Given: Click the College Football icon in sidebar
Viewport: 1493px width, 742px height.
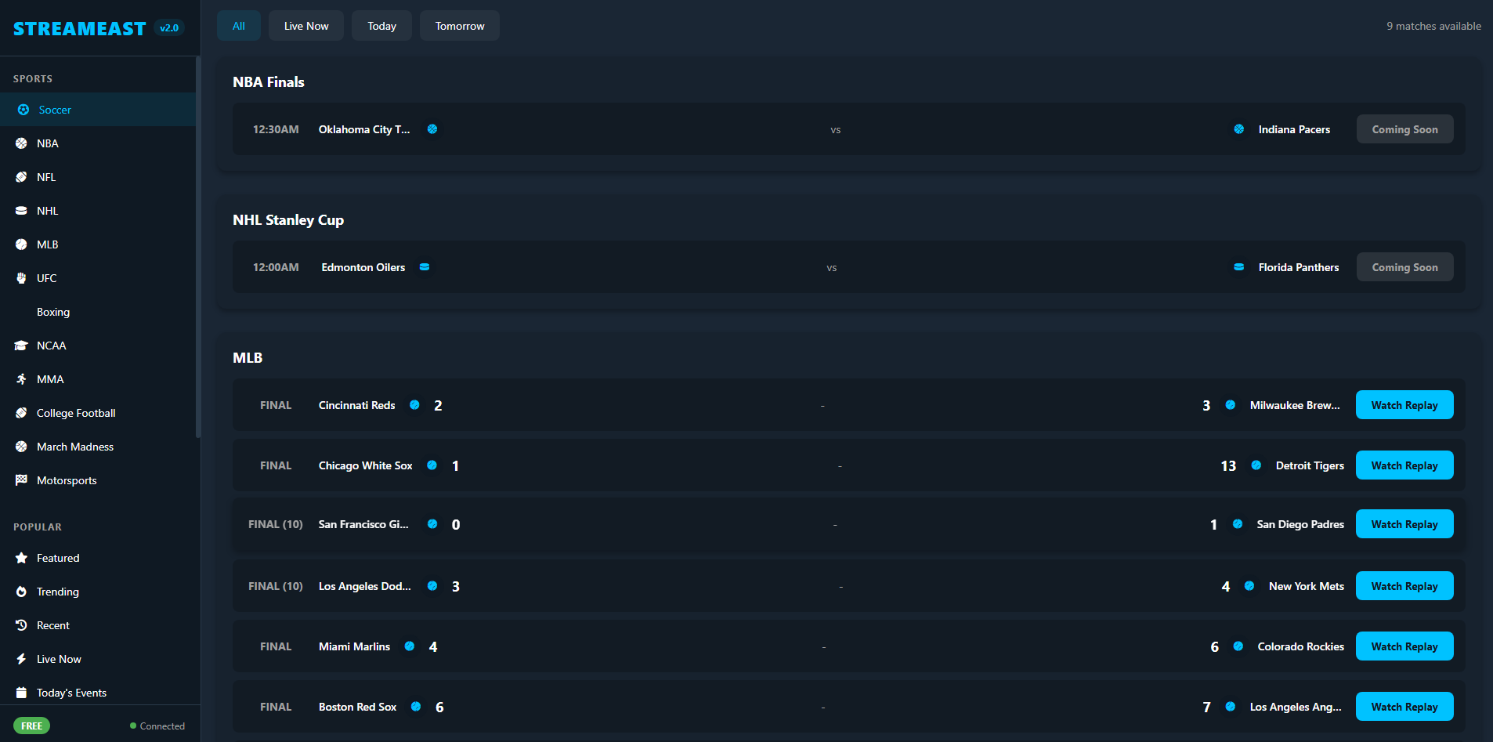Looking at the screenshot, I should point(21,413).
